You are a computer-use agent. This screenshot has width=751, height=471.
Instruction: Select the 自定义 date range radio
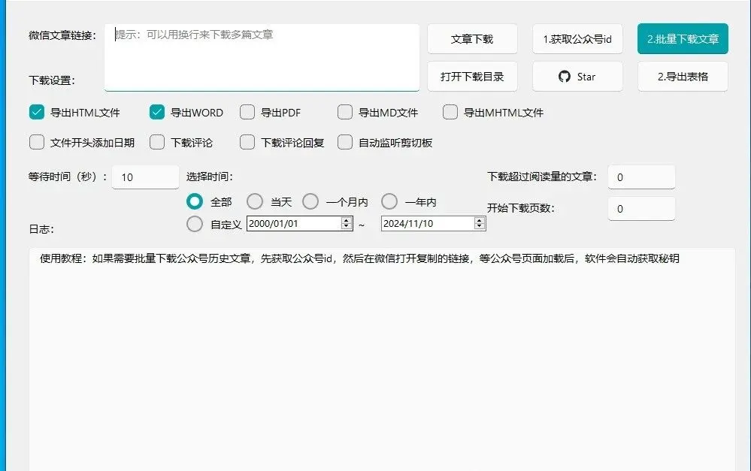195,224
